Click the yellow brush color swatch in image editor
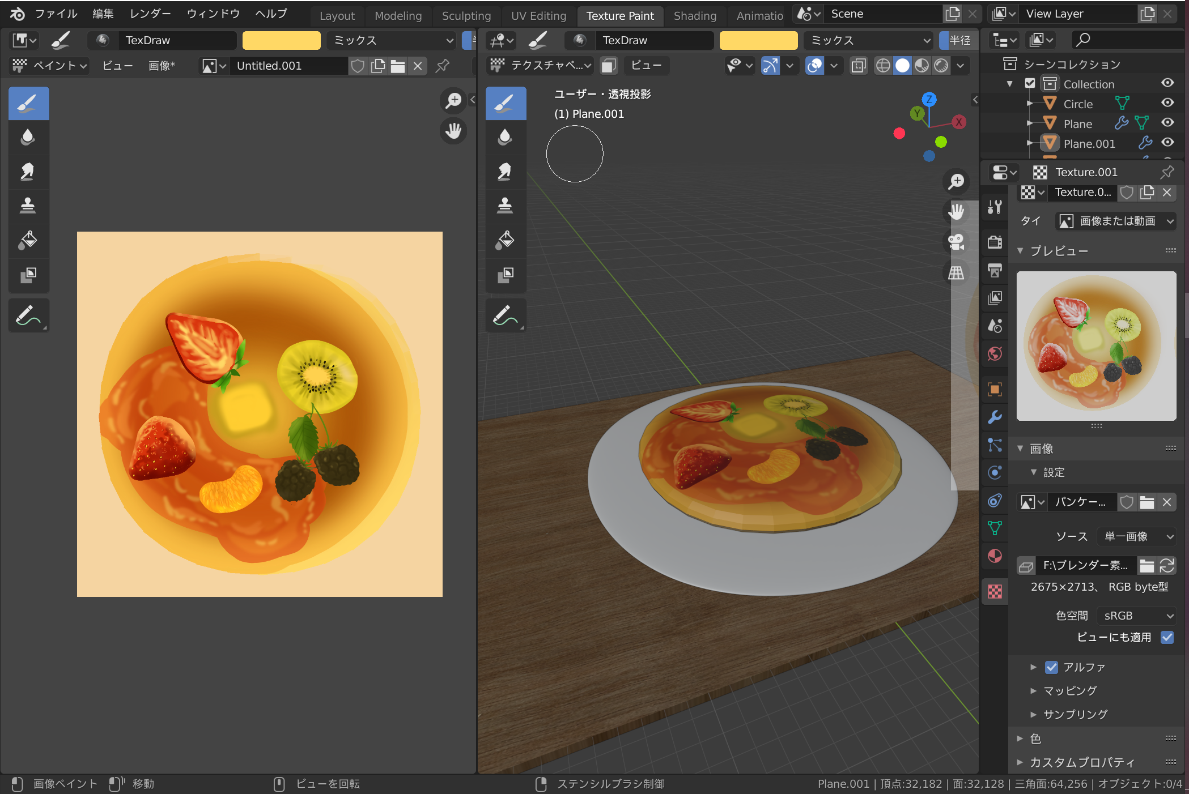Image resolution: width=1189 pixels, height=794 pixels. click(281, 40)
